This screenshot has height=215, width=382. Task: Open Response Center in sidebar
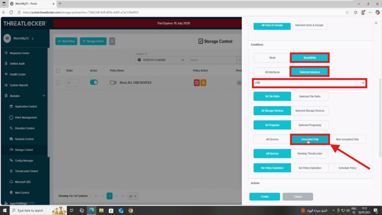[x=19, y=53]
